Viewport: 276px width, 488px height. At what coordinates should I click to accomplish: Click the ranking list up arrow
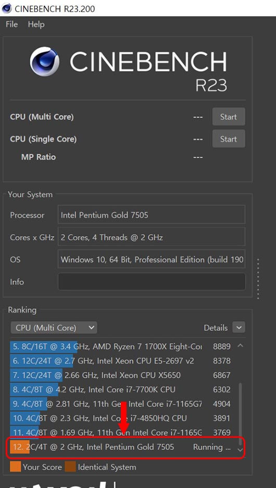pos(241,345)
